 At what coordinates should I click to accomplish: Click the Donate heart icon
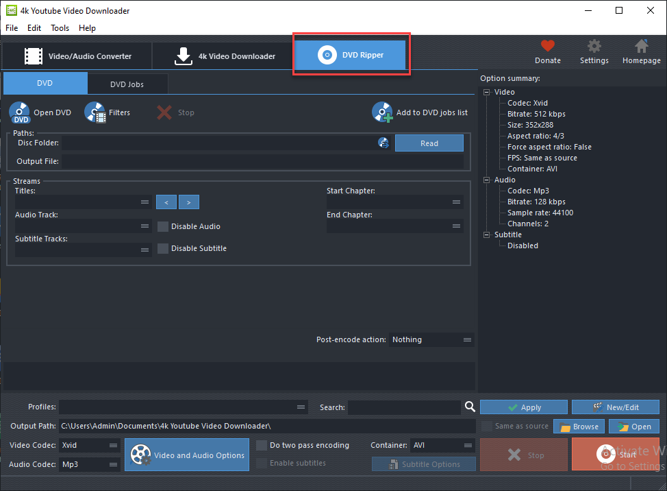click(x=547, y=47)
